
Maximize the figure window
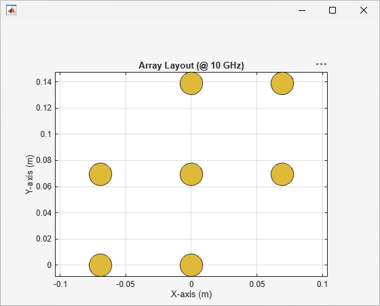(x=332, y=10)
